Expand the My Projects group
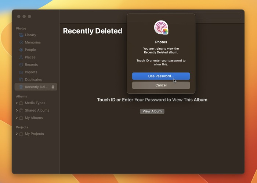 click(17, 134)
